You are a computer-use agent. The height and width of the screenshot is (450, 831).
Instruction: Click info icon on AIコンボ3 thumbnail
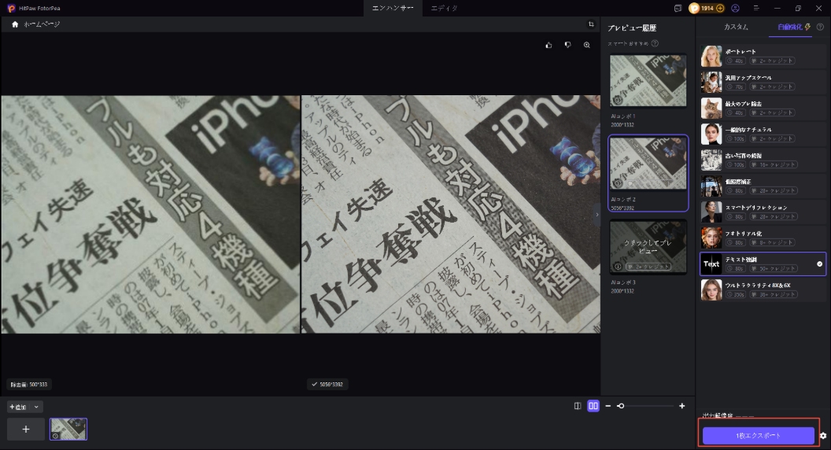618,267
